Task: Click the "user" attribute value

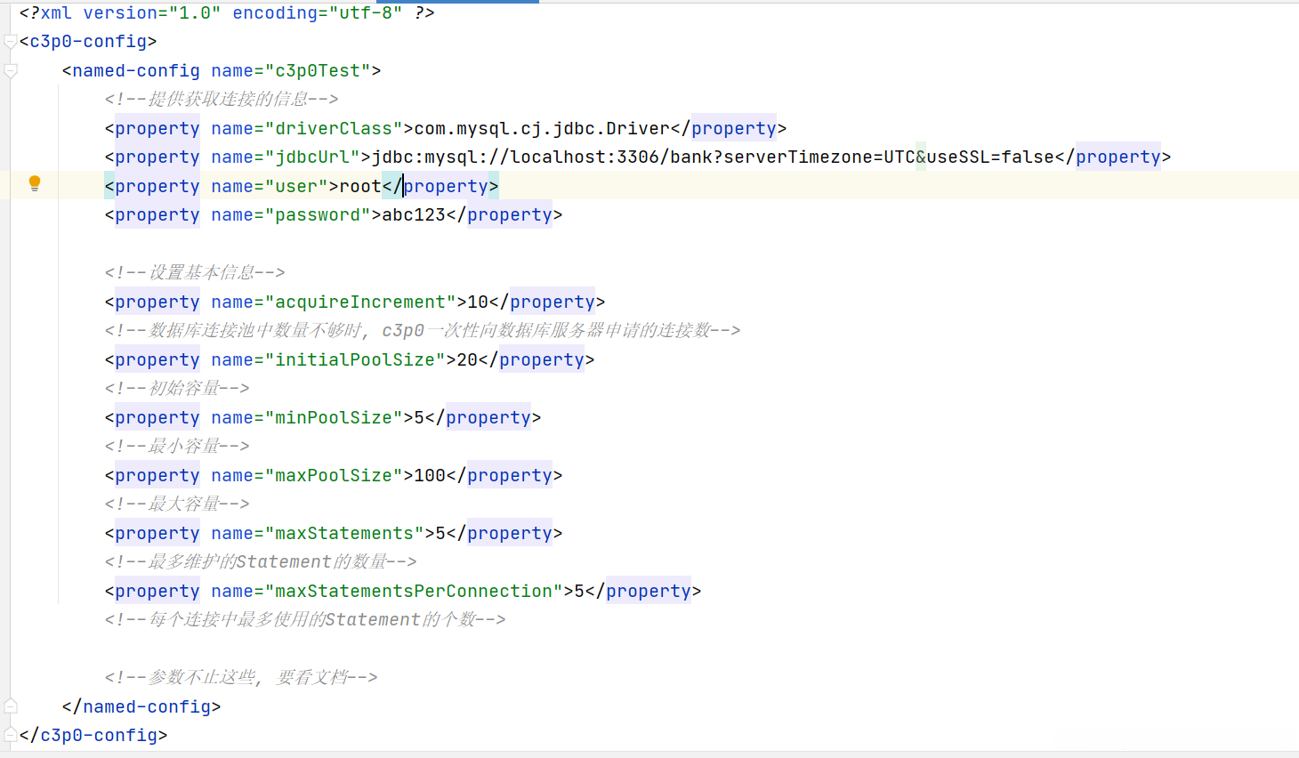Action: pyautogui.click(x=296, y=187)
